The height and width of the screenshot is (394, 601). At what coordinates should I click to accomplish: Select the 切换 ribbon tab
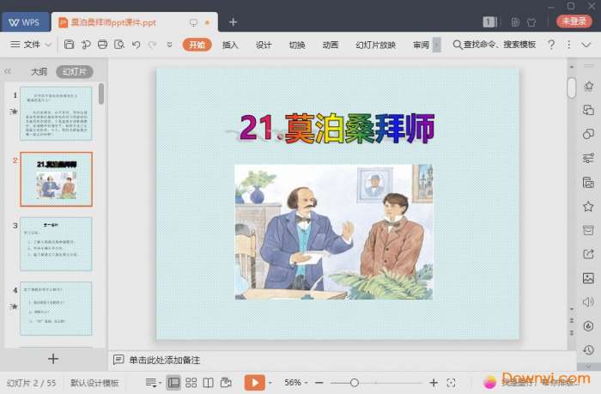(297, 45)
